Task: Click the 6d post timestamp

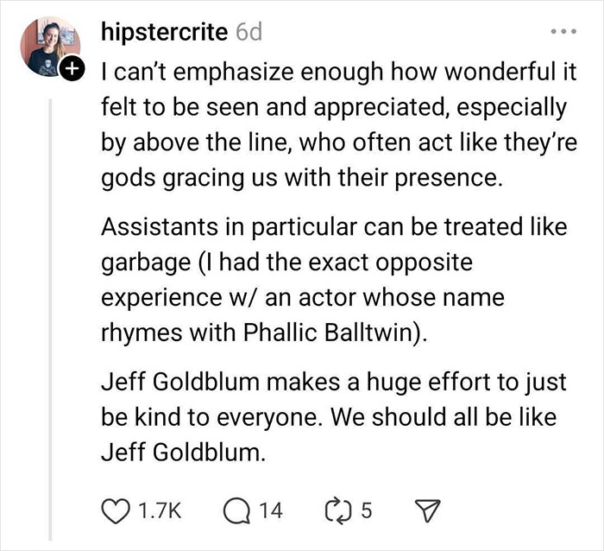Action: tap(248, 34)
